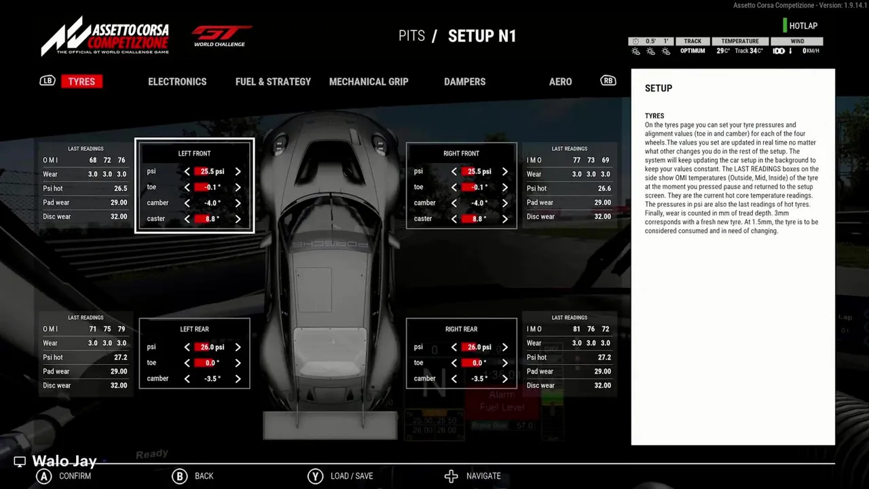Decrease Left Front caster with left arrow
Image resolution: width=869 pixels, height=489 pixels.
[x=187, y=219]
